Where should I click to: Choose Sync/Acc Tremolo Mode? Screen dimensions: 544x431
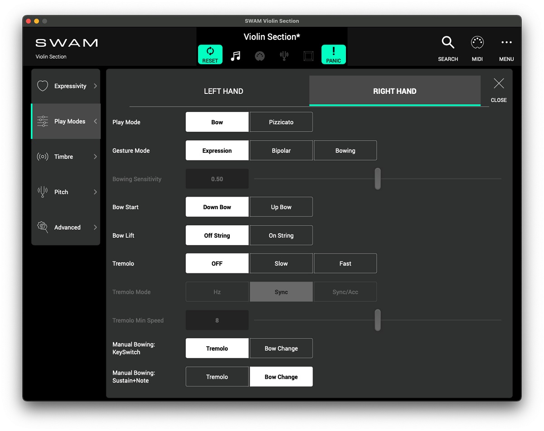tap(345, 292)
